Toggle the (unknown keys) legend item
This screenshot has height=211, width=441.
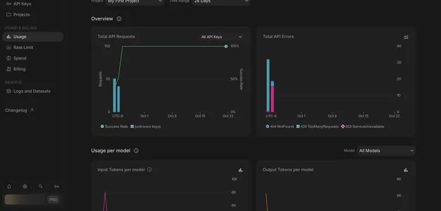pyautogui.click(x=146, y=127)
